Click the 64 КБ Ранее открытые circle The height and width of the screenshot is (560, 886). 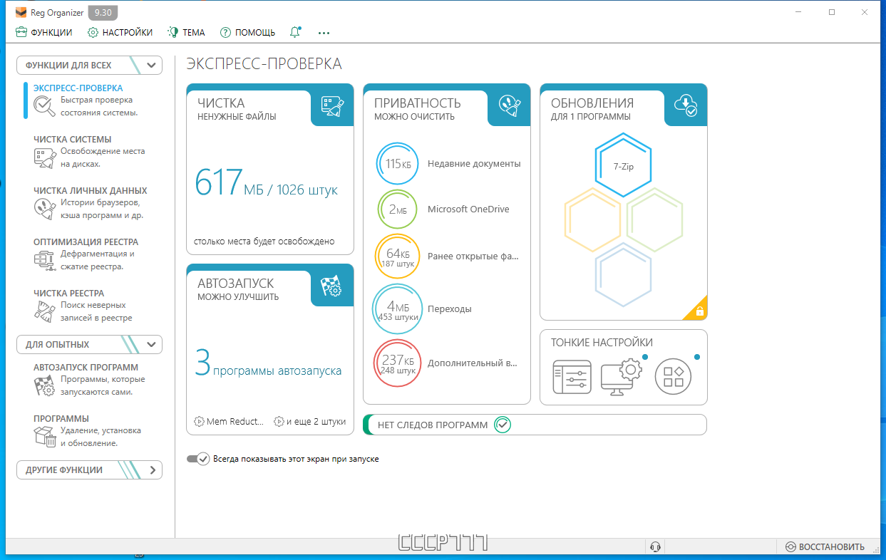(398, 257)
